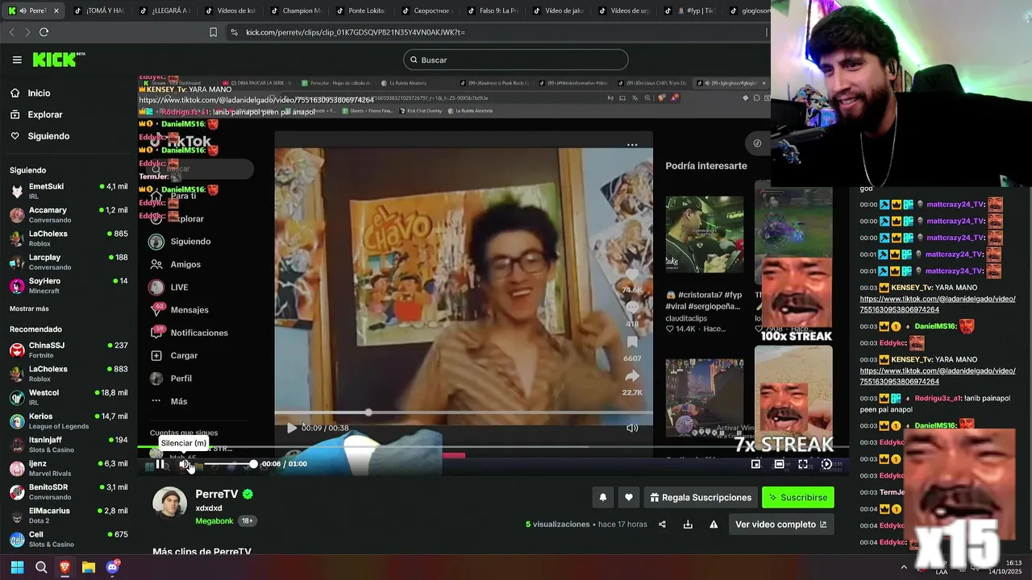Go back with the browser back arrow

pyautogui.click(x=11, y=32)
